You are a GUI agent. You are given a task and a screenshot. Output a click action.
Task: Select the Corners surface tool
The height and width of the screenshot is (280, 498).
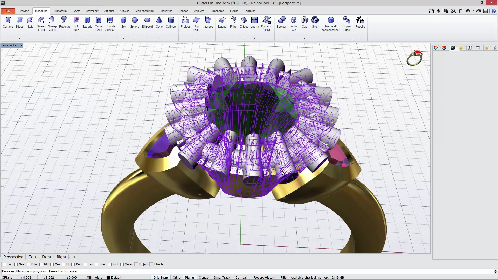click(x=8, y=22)
